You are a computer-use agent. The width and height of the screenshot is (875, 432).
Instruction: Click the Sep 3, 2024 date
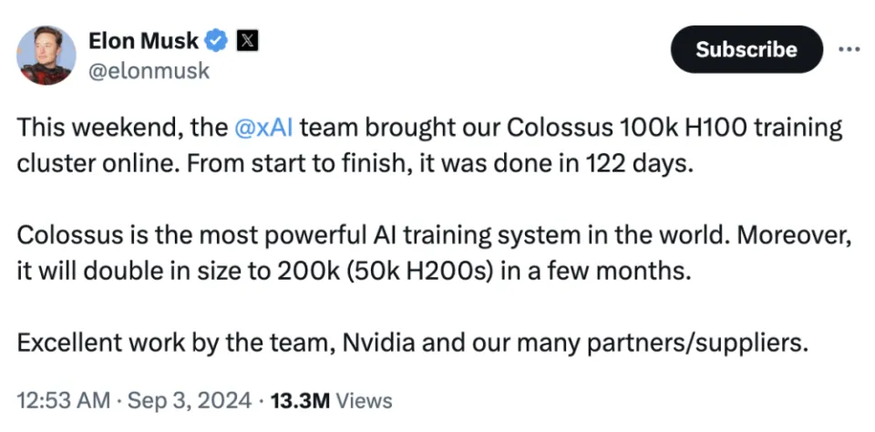click(x=190, y=400)
